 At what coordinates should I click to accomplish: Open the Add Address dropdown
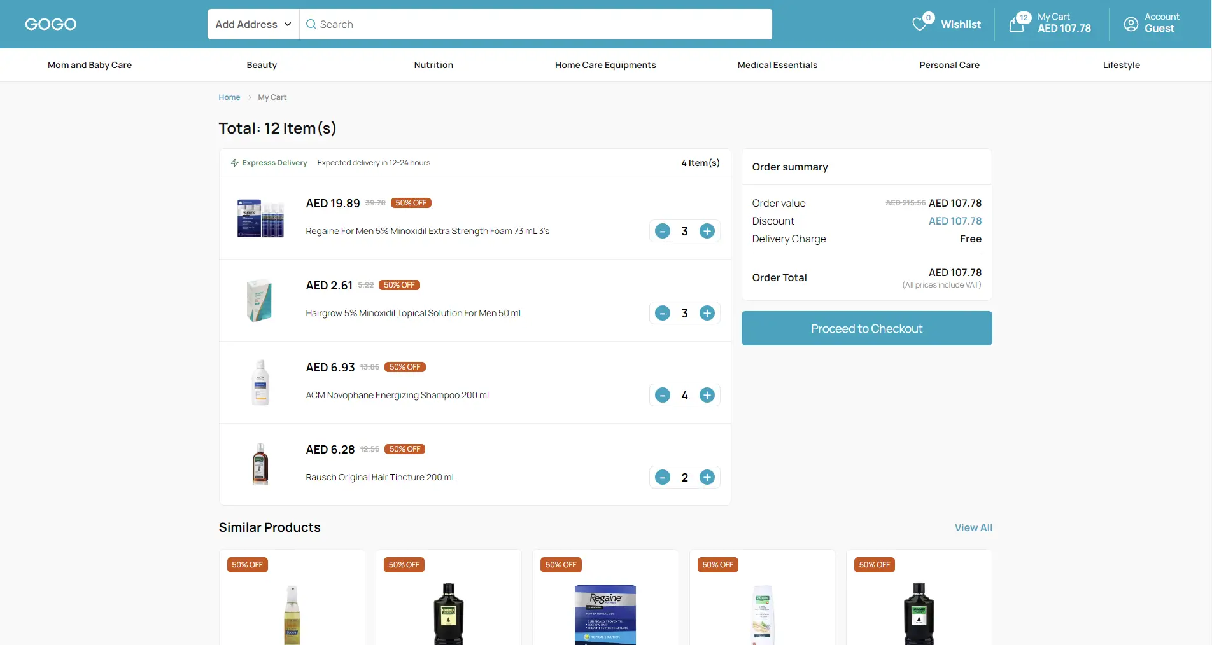(x=253, y=24)
